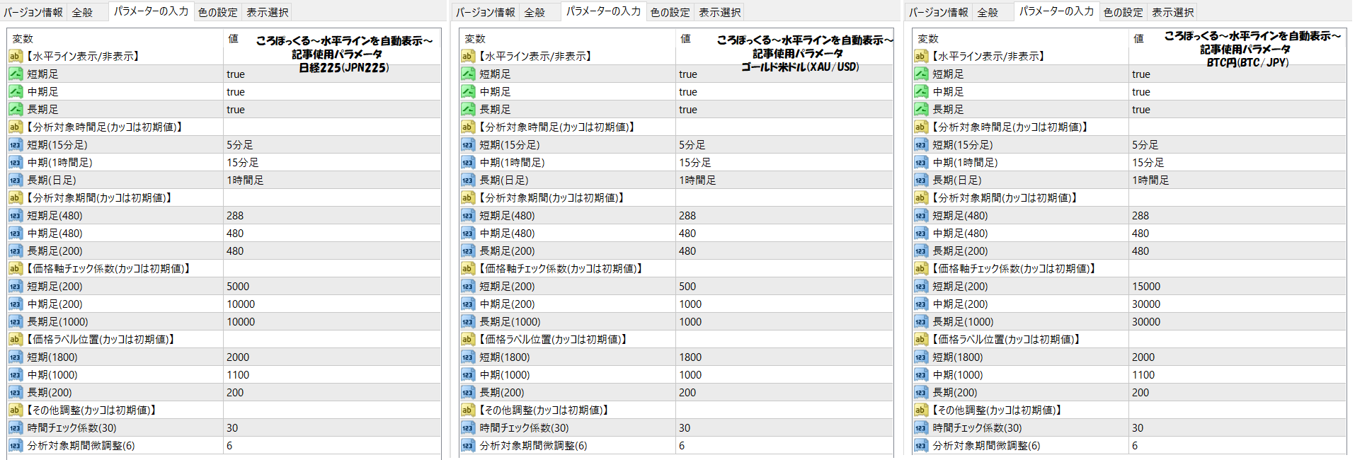Click the icon beside 短期足(200) in BTC/JPY panel
Viewport: 1355px width, 460px height.
tap(921, 286)
